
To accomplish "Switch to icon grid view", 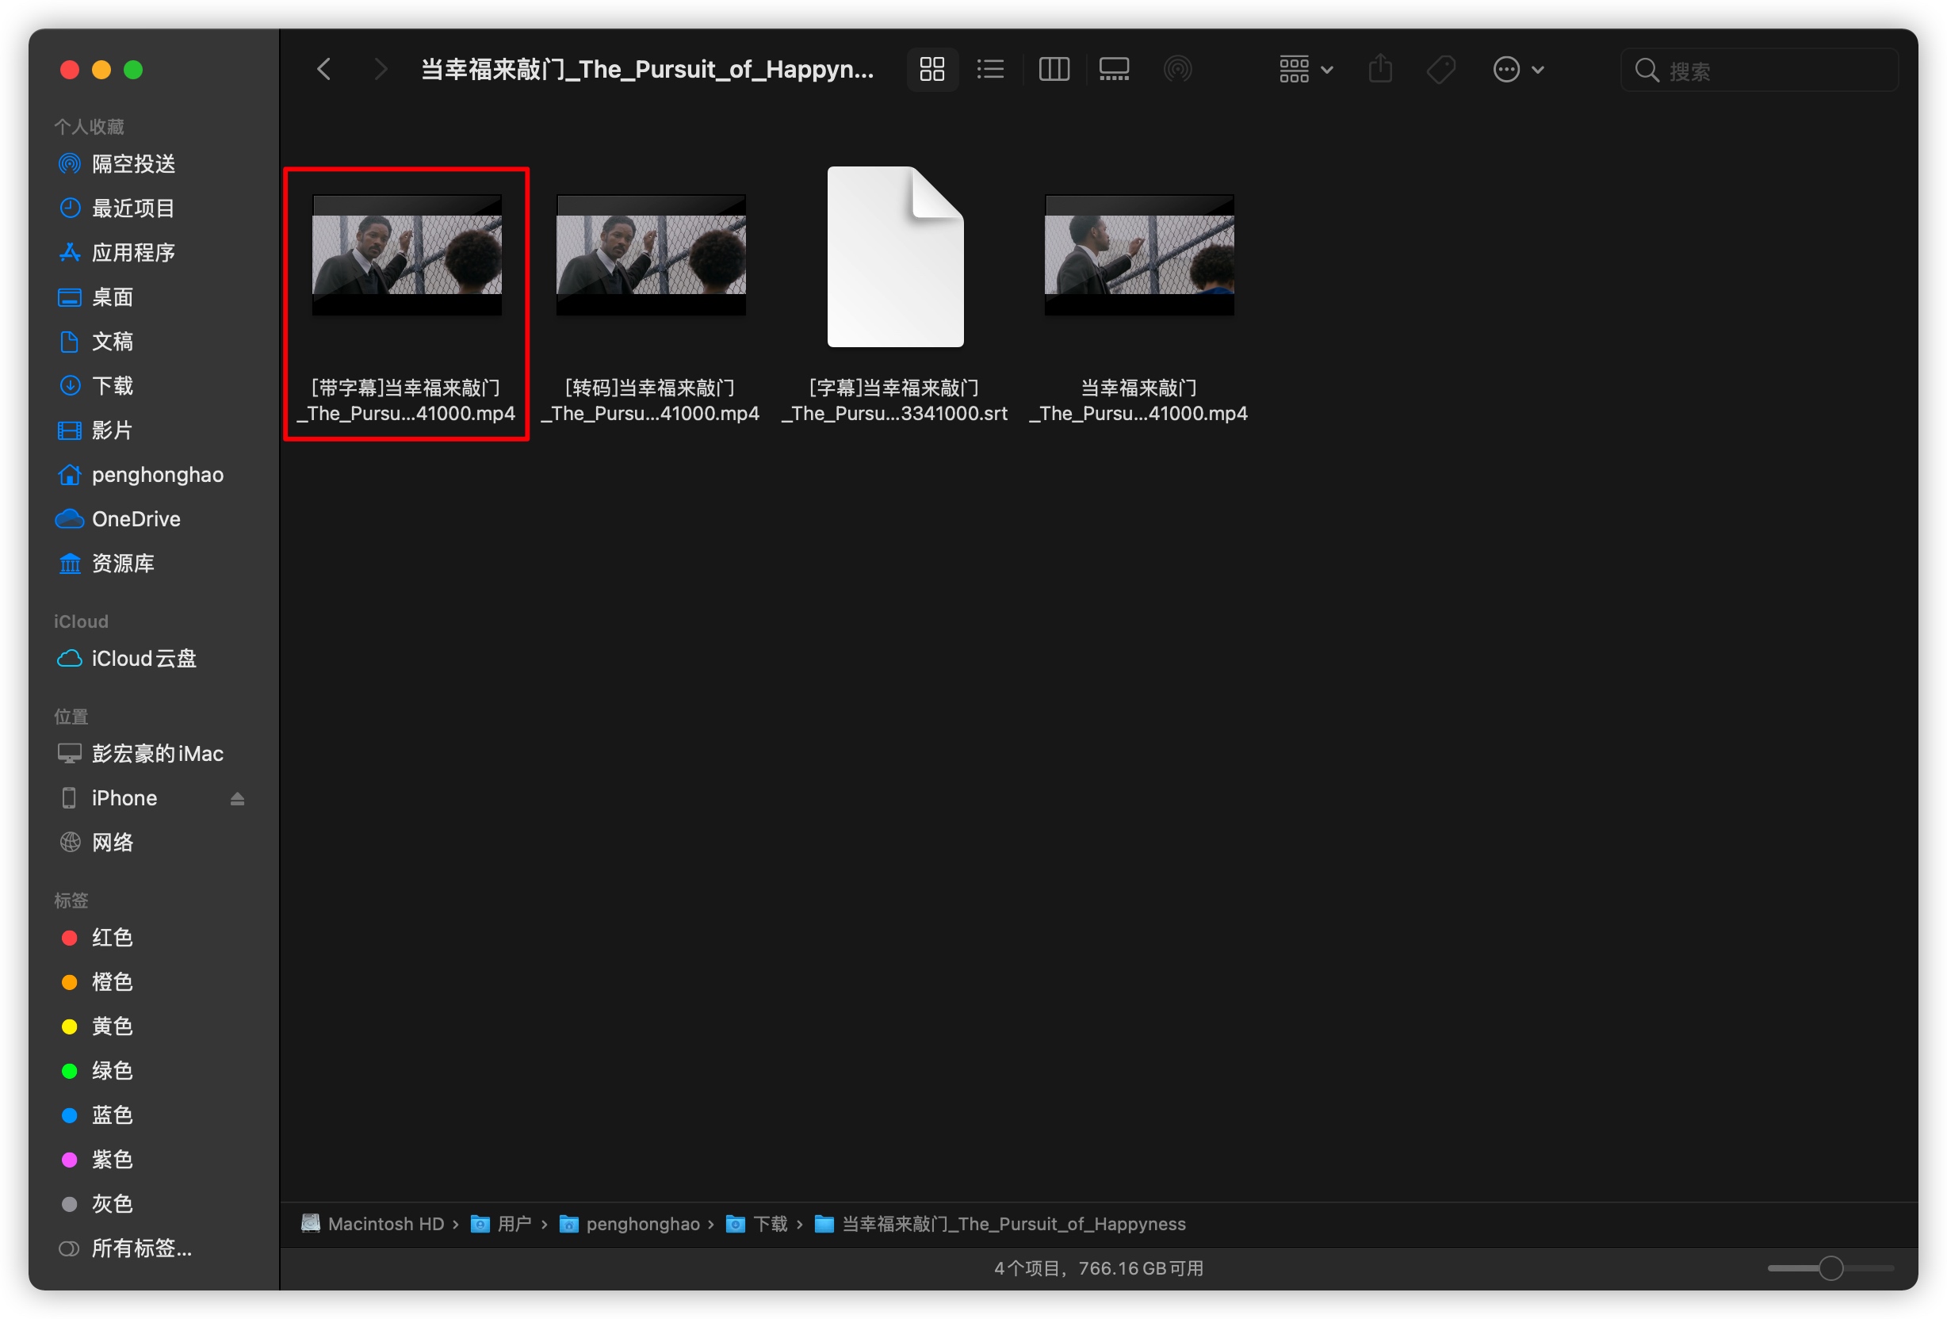I will click(930, 67).
